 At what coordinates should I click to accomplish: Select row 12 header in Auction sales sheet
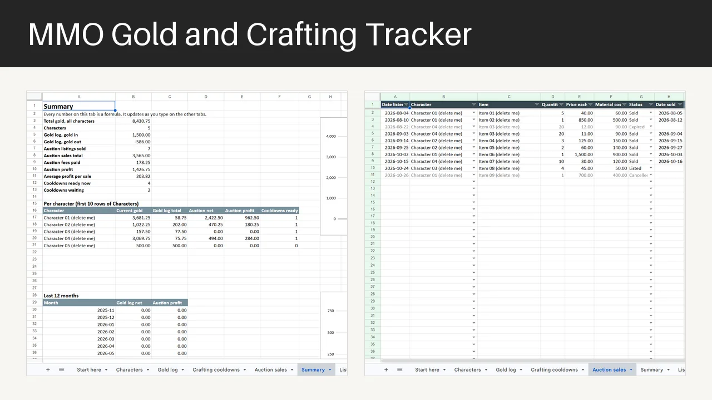coord(373,182)
